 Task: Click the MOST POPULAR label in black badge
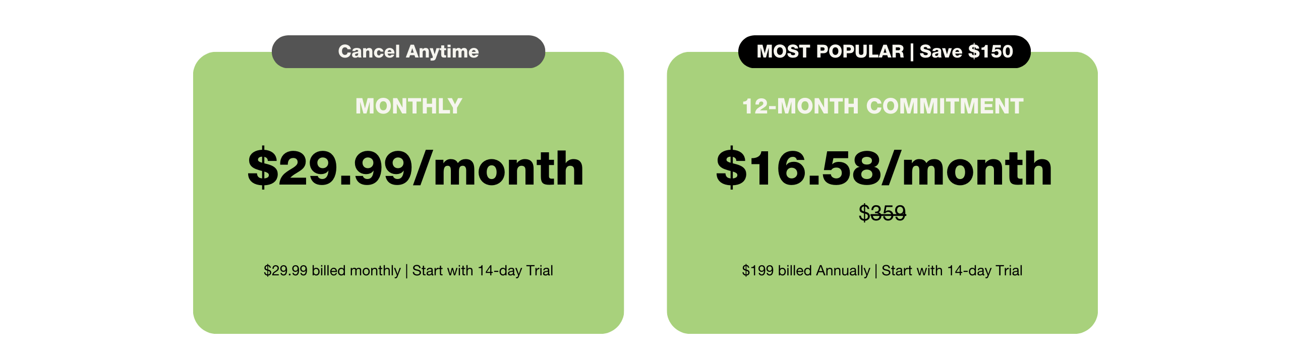(x=830, y=51)
